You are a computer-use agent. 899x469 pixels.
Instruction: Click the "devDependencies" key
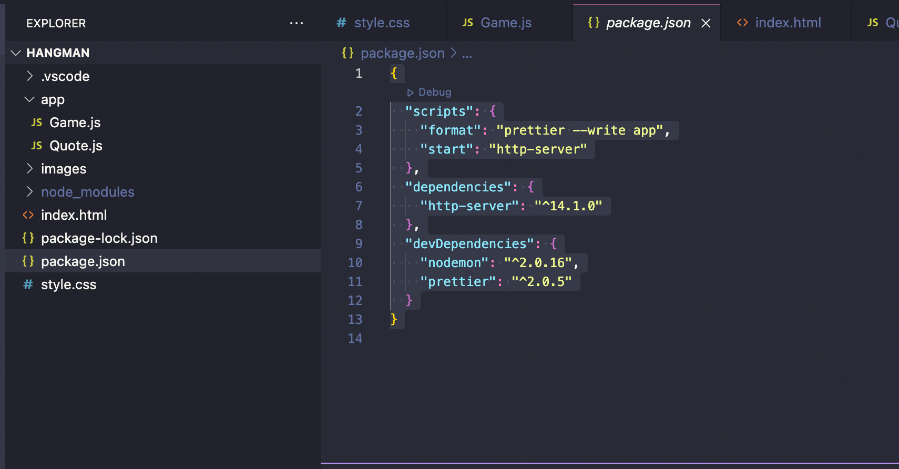(x=469, y=244)
